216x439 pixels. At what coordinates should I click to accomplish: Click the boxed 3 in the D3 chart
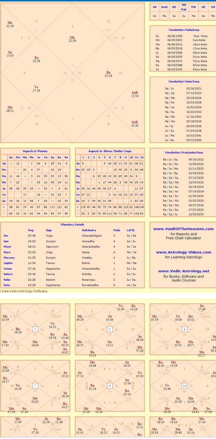pyautogui.click(x=109, y=329)
